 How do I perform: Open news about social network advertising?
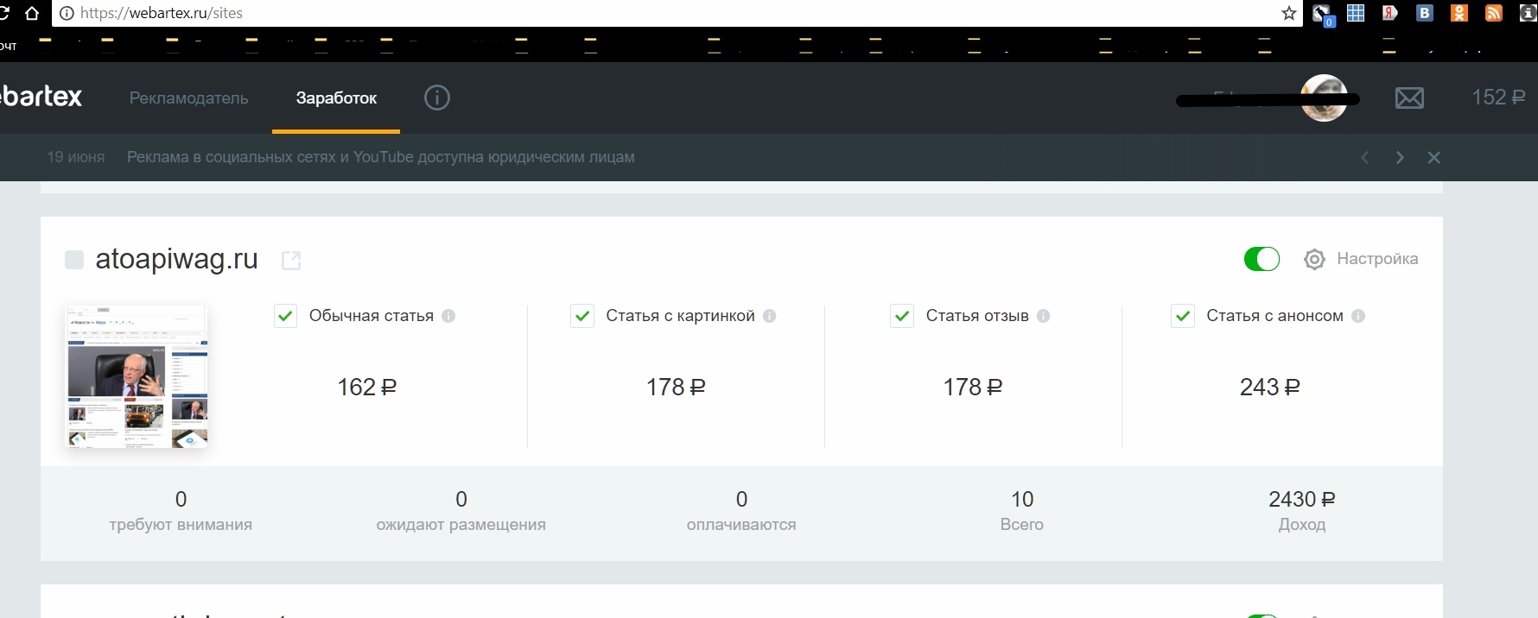point(381,157)
